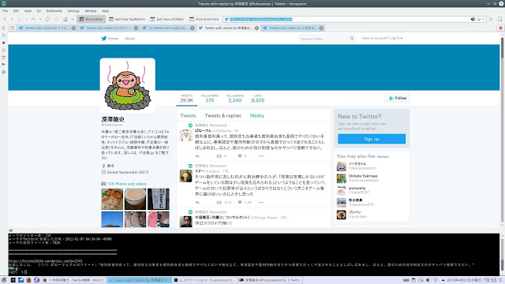Click the Tweets count 39.9K
The image size is (505, 284).
[186, 99]
